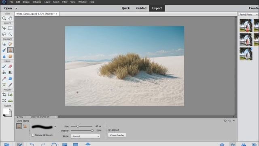The image size is (259, 146).
Task: Swap foreground and background colors
Action: (x=11, y=109)
